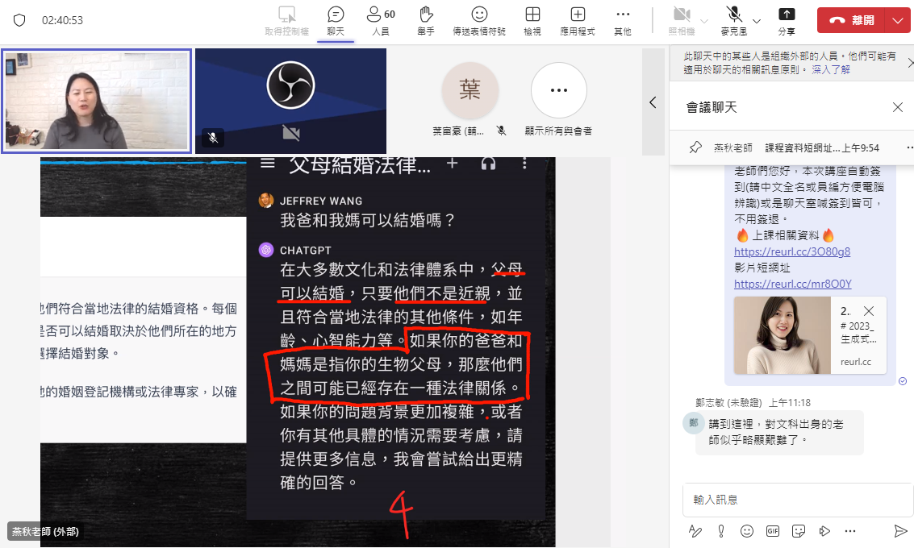This screenshot has height=548, width=914.
Task: Click the Take control (取得控制權) button
Action: [287, 22]
